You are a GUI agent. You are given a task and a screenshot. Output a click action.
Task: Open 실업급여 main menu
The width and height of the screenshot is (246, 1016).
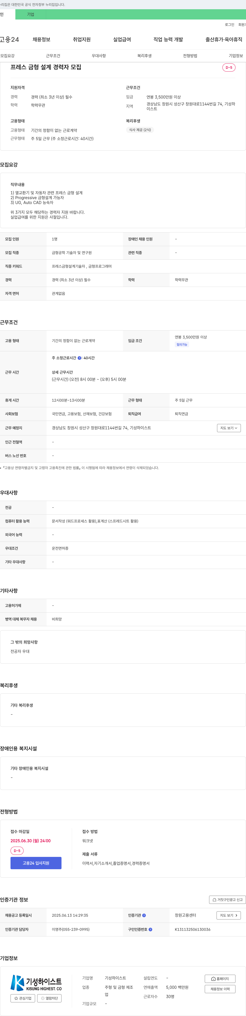[x=122, y=40]
